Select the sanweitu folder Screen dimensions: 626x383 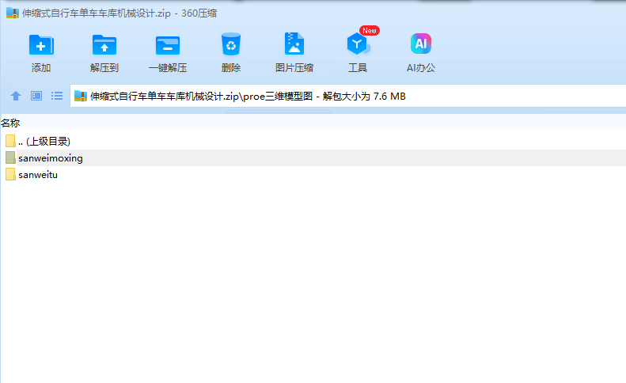pos(313,175)
